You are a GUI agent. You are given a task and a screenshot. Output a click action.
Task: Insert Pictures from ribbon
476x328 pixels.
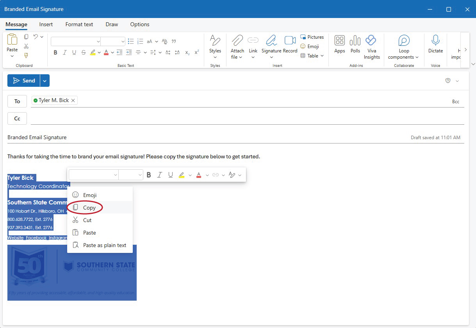pyautogui.click(x=312, y=37)
